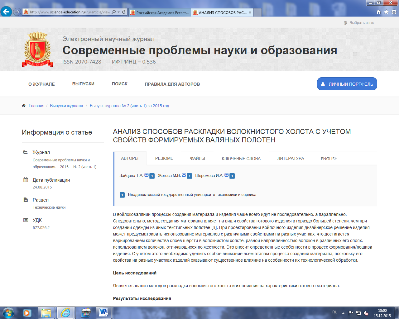Open the browser home icon
Screen dimensions: 399x319
click(x=379, y=12)
